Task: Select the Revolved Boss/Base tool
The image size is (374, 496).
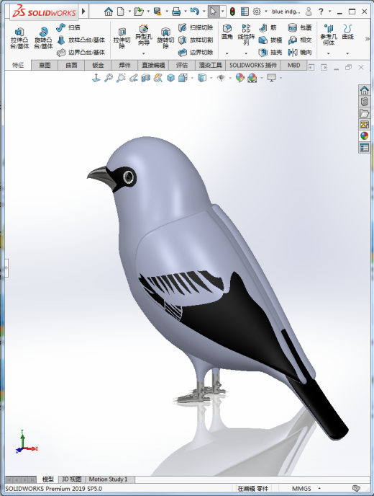Action: point(44,38)
